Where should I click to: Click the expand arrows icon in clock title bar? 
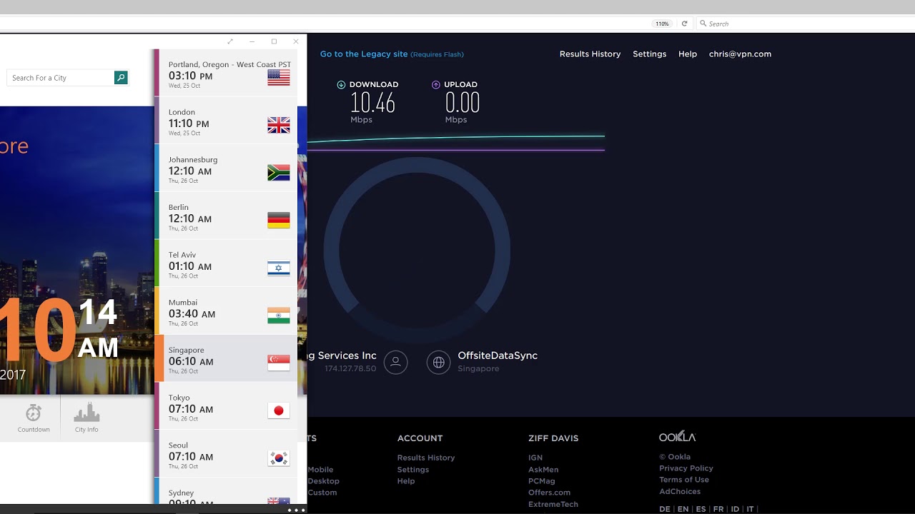[230, 41]
